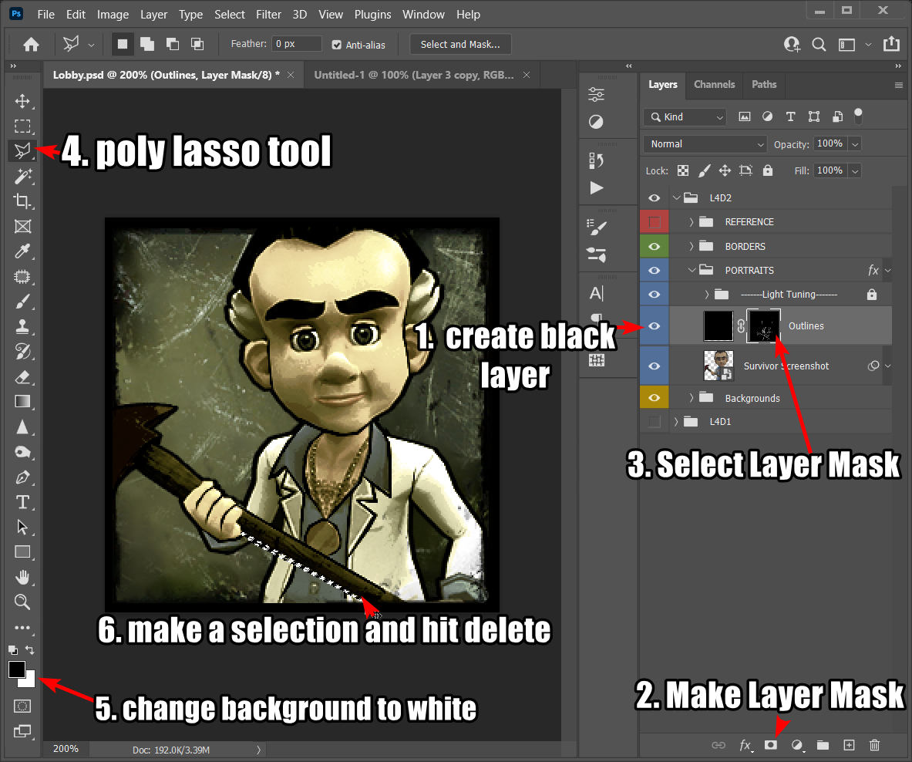912x762 pixels.
Task: Toggle visibility of REFERENCE group
Action: click(x=655, y=222)
